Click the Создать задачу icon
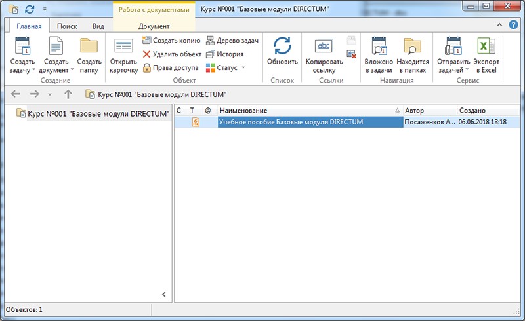Screen dimensions: 525x321 (23, 46)
